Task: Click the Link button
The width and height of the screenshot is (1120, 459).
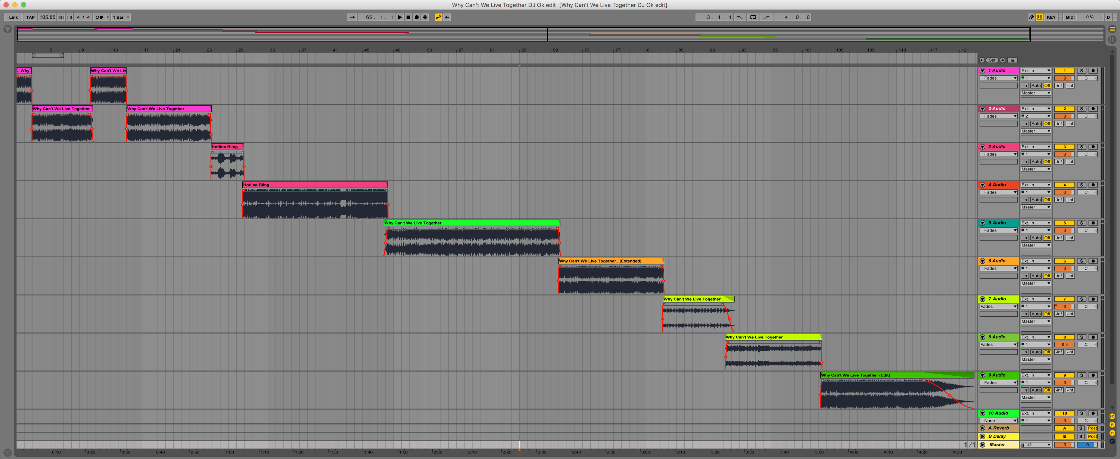Action: [13, 18]
